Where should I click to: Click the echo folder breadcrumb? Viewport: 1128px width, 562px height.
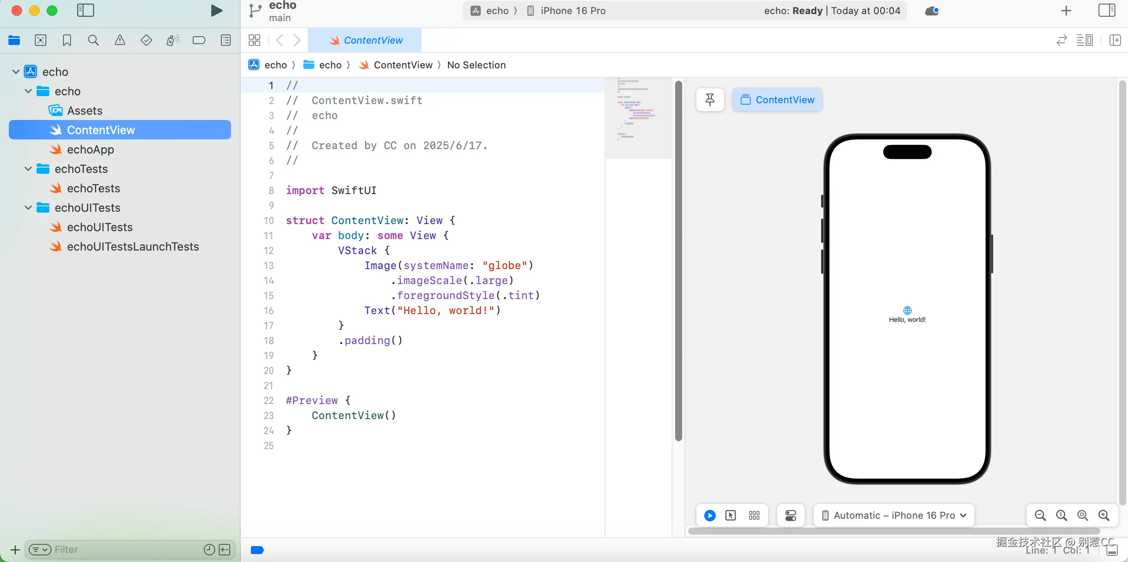pos(322,65)
